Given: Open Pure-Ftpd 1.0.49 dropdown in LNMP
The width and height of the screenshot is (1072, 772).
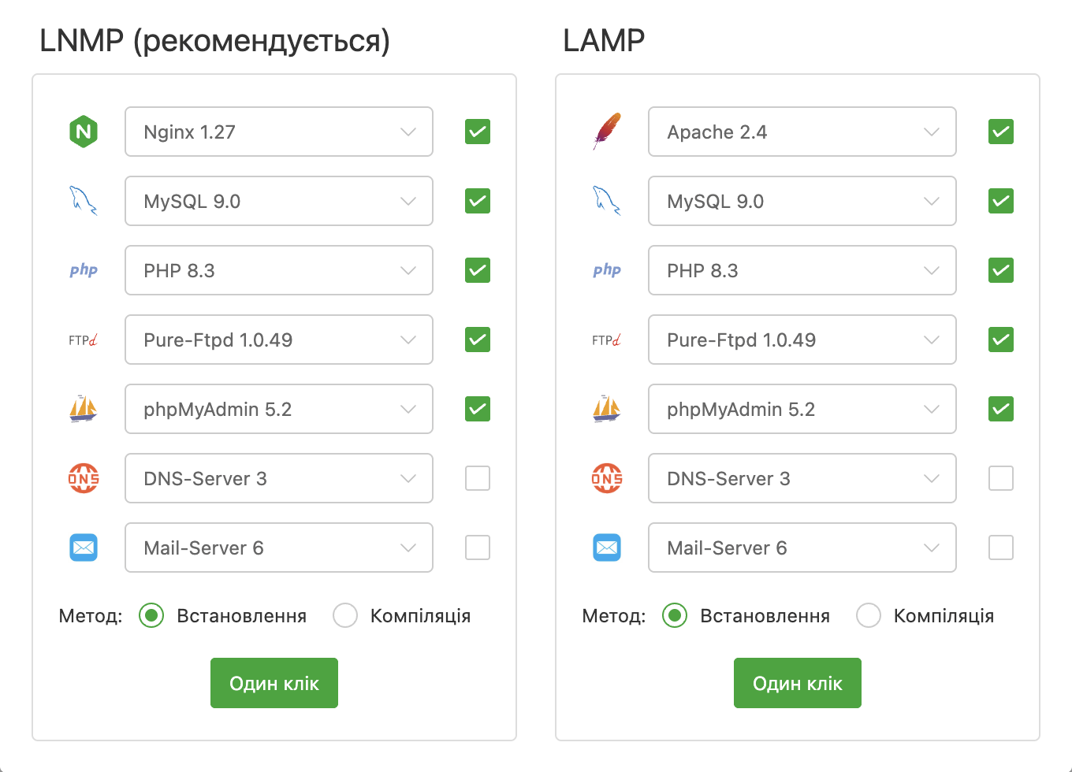Looking at the screenshot, I should pos(279,340).
